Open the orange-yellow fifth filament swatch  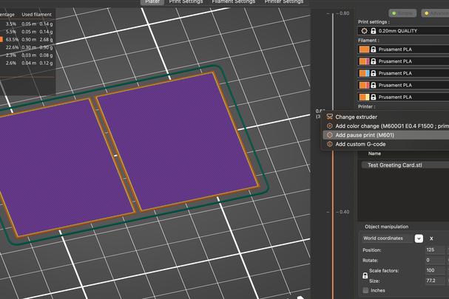point(364,97)
